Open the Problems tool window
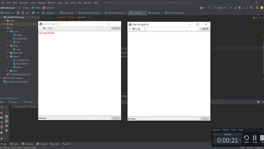 tap(27, 144)
